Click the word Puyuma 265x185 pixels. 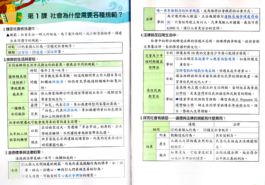coord(246,99)
